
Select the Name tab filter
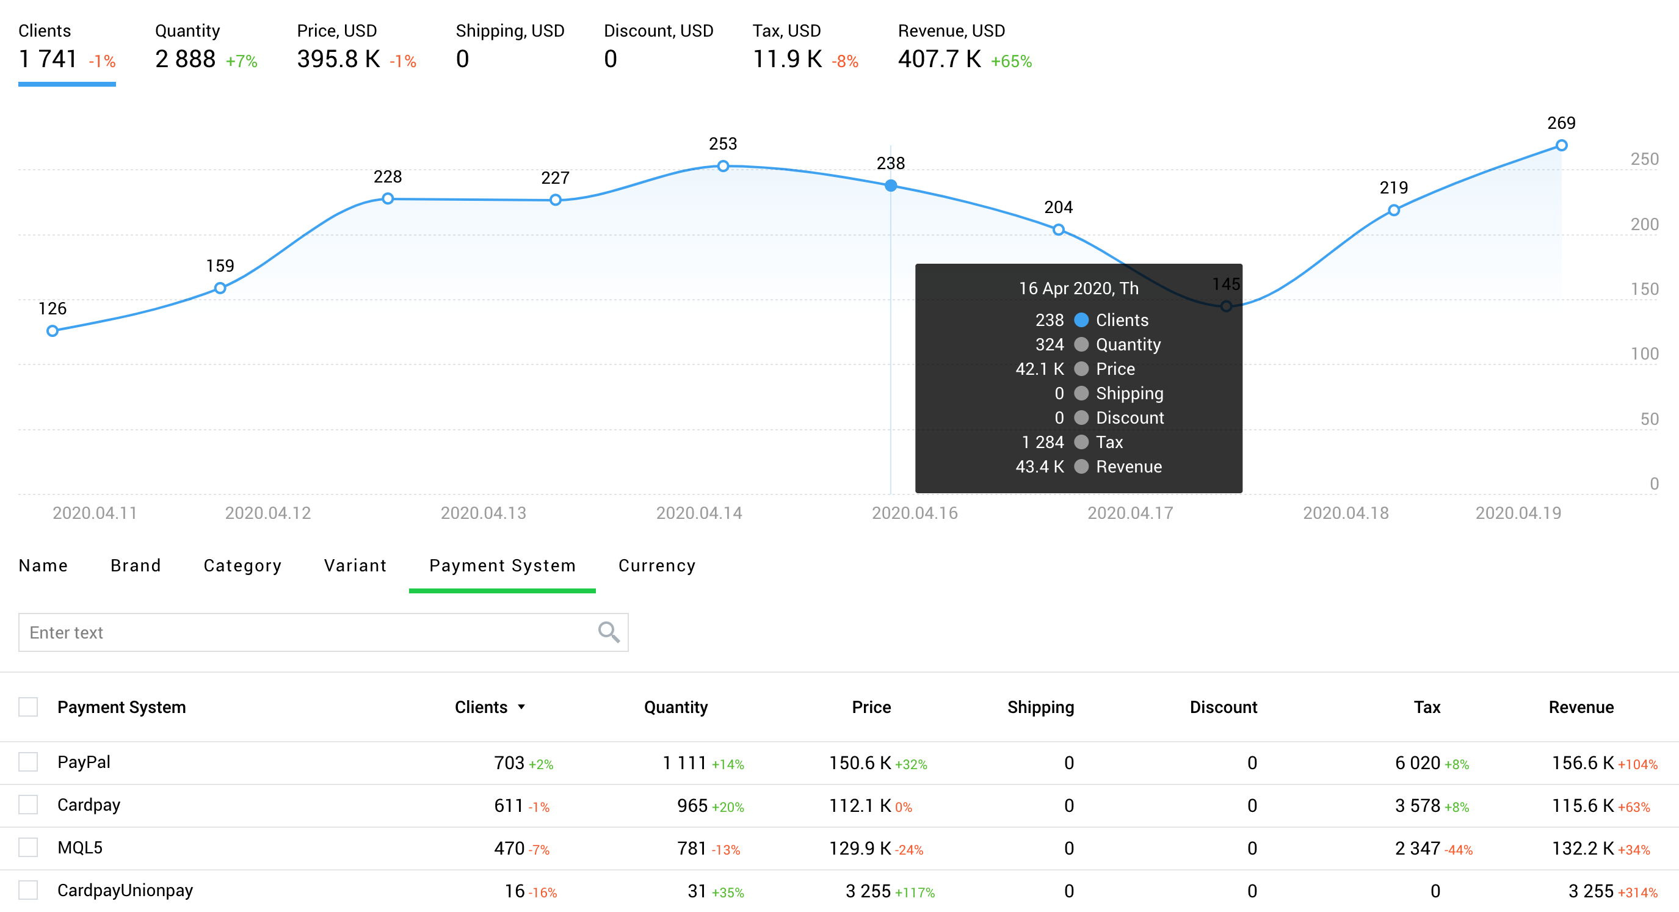(44, 565)
